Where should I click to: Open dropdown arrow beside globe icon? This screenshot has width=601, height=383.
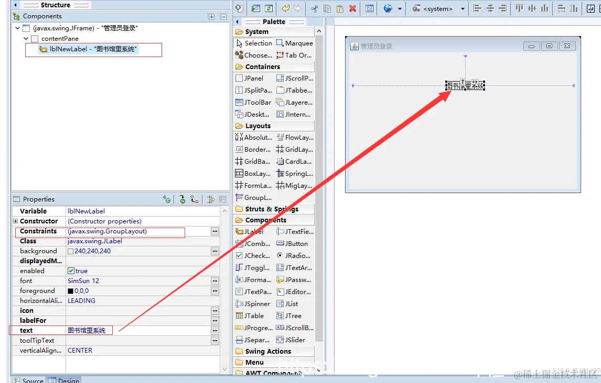pos(400,8)
